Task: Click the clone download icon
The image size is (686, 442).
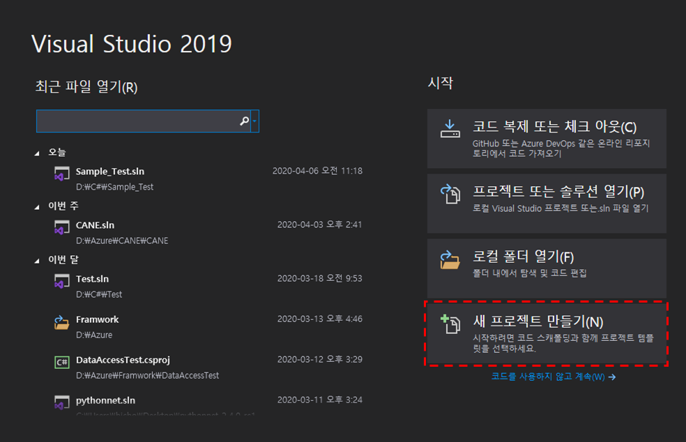Action: (450, 129)
